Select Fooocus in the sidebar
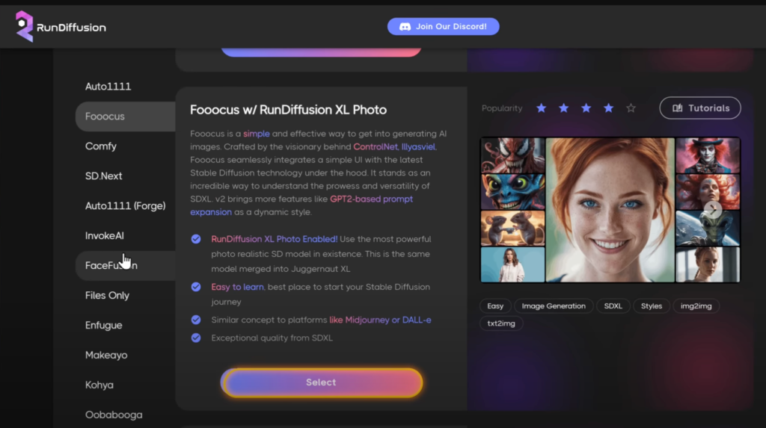This screenshot has width=766, height=428. [125, 117]
